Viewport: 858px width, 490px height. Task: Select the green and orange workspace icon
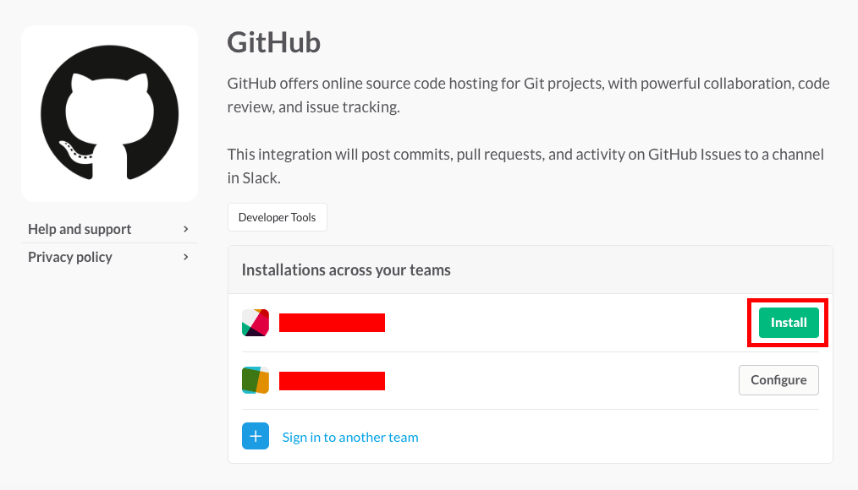(x=256, y=380)
